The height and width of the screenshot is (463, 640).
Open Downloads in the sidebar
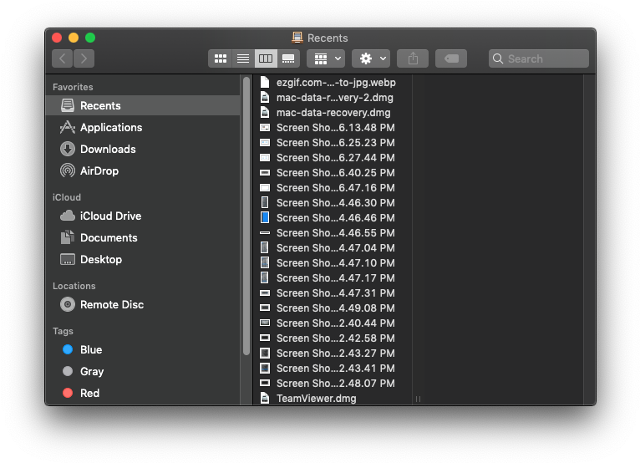coord(143,149)
